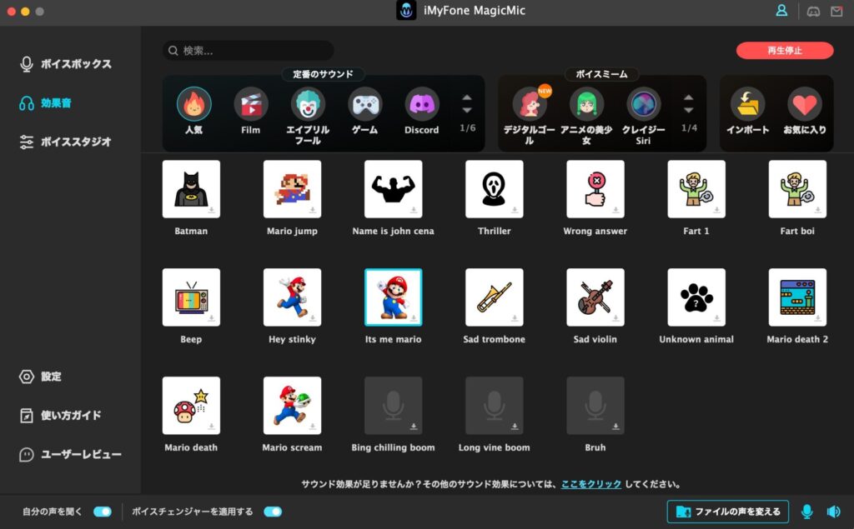Play the Mario death mushroom sound

click(191, 406)
